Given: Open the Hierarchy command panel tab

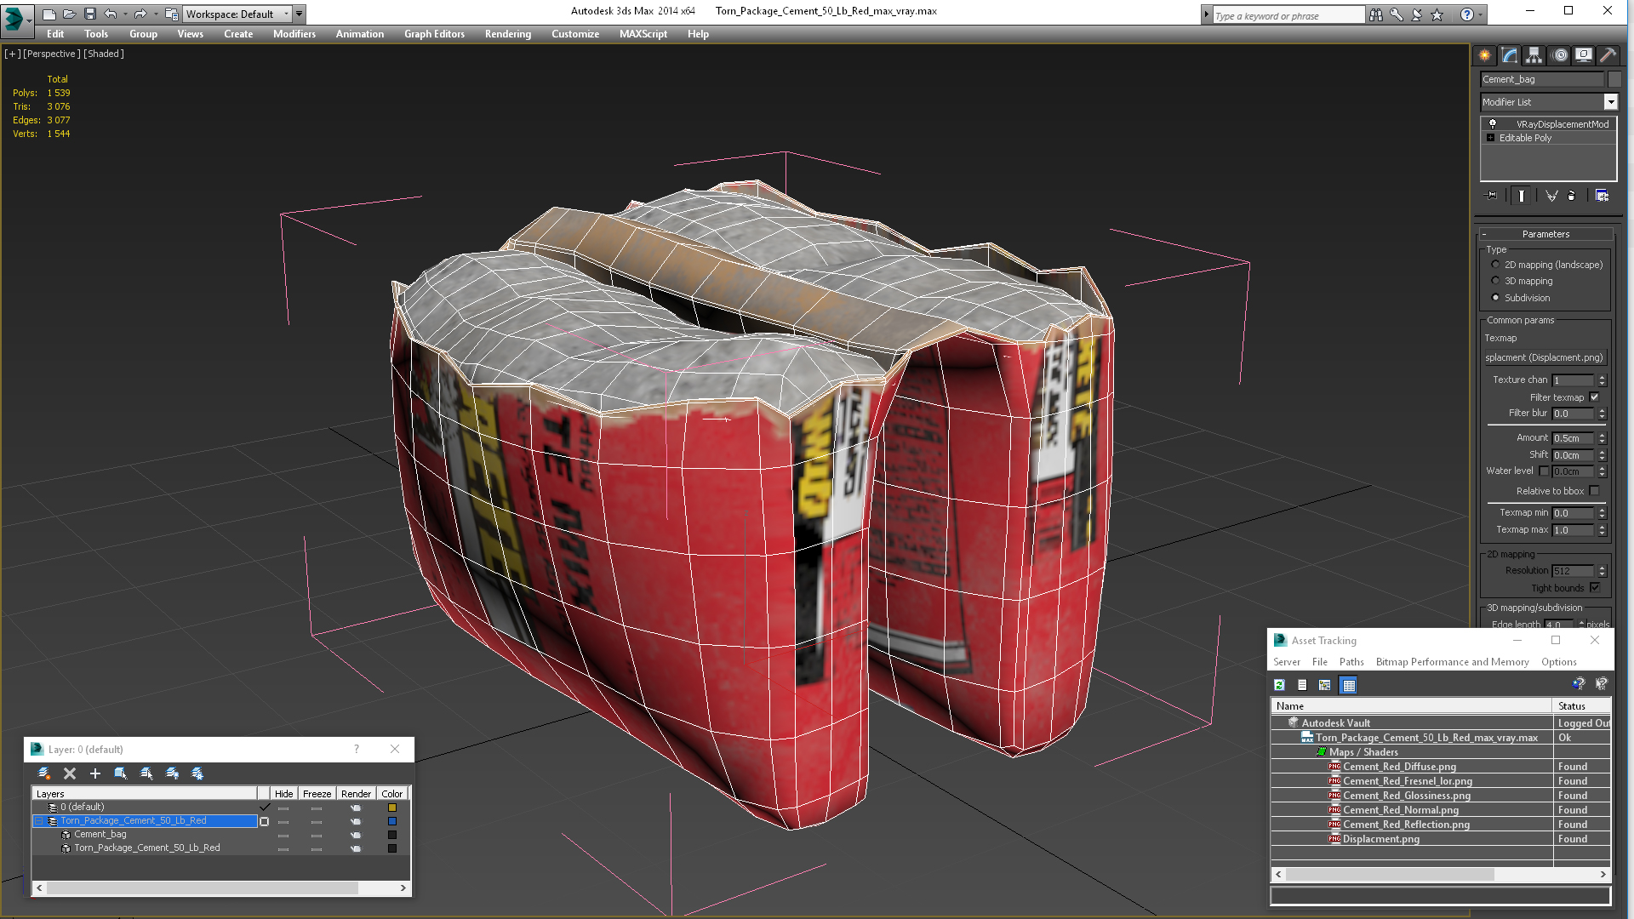Looking at the screenshot, I should [1534, 55].
